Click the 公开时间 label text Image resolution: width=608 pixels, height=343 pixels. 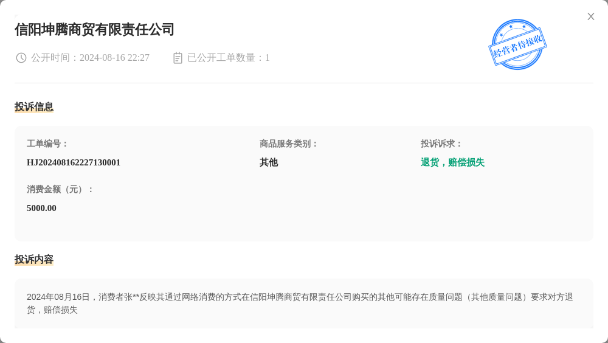(x=50, y=58)
